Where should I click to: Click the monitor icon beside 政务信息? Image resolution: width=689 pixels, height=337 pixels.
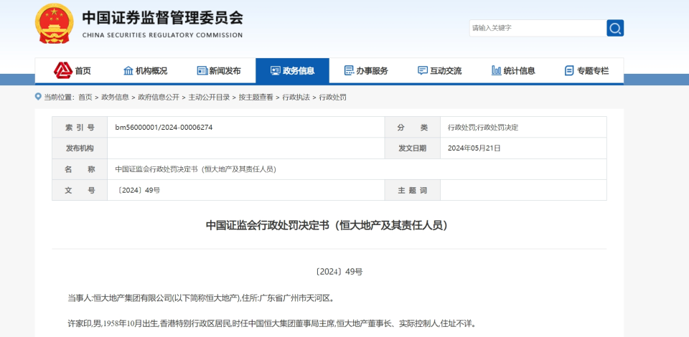coord(276,71)
